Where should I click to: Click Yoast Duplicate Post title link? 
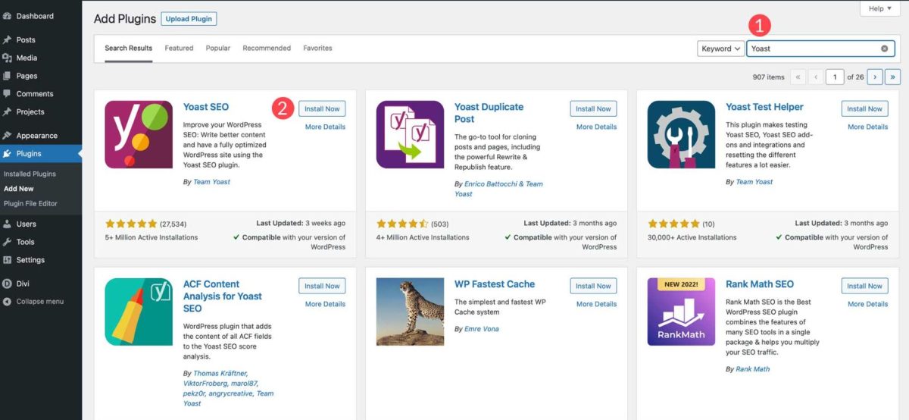(x=489, y=113)
